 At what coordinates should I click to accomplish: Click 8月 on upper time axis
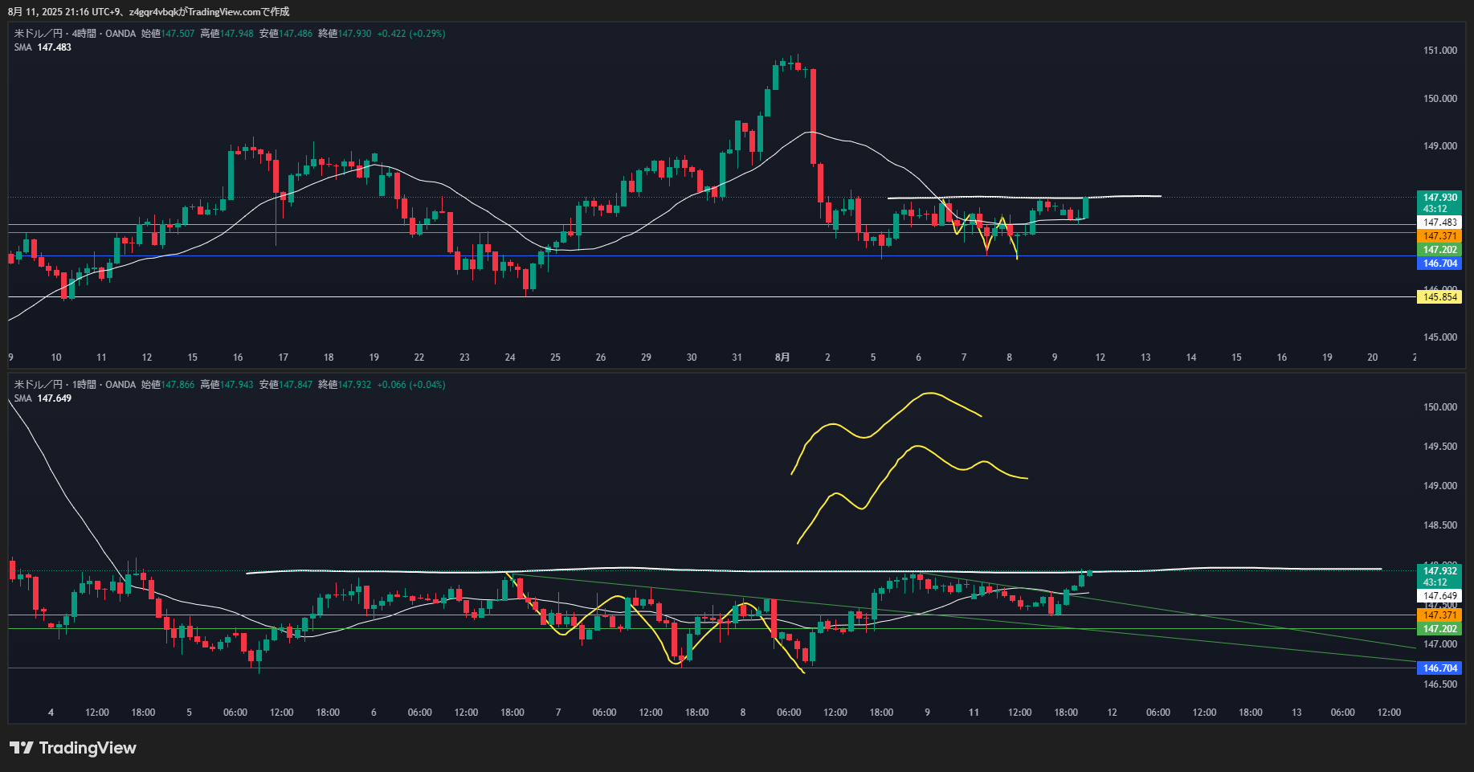pos(782,357)
